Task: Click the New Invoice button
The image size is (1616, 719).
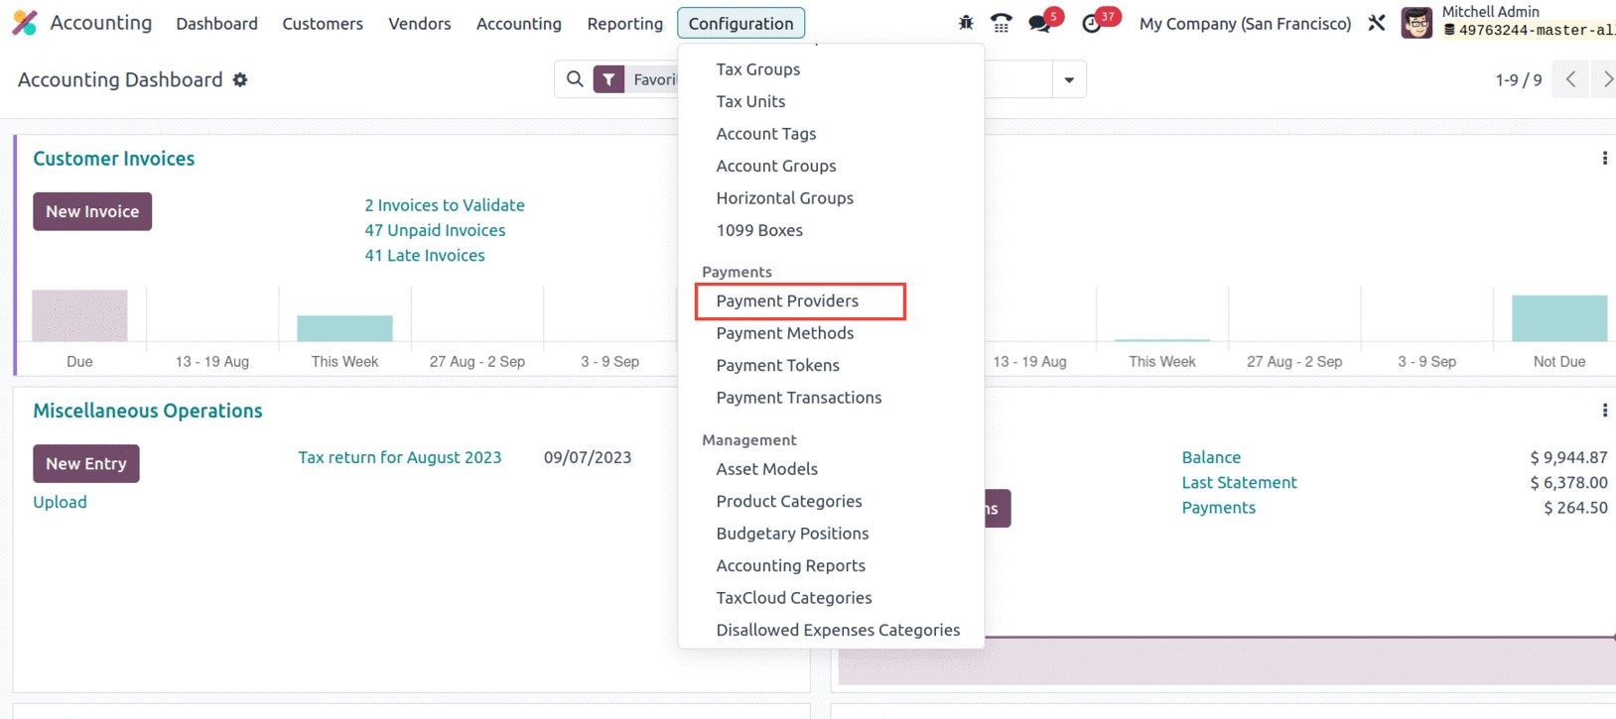Action: [92, 211]
